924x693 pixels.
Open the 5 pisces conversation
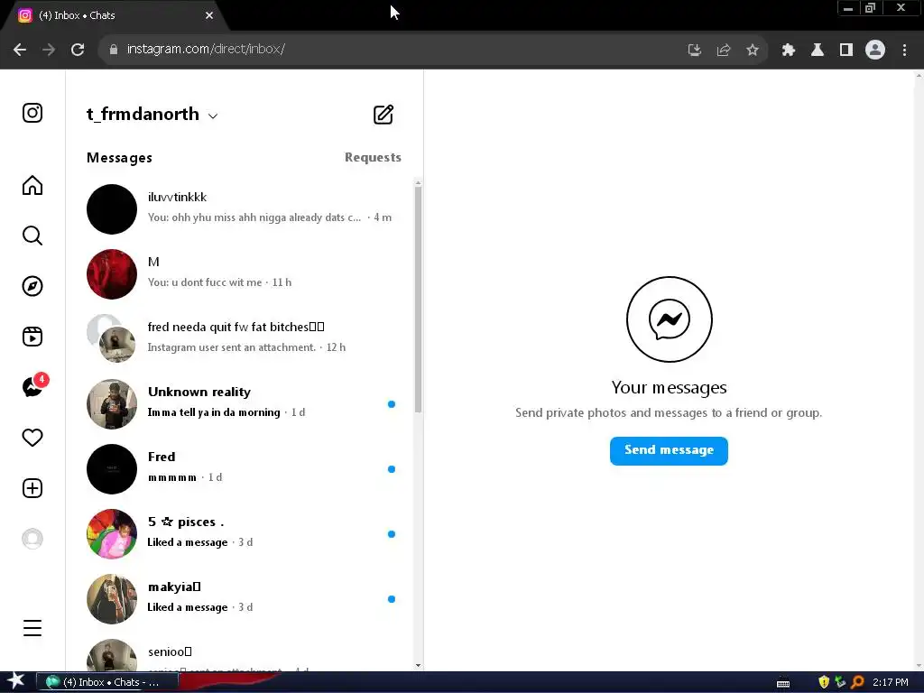(x=240, y=533)
